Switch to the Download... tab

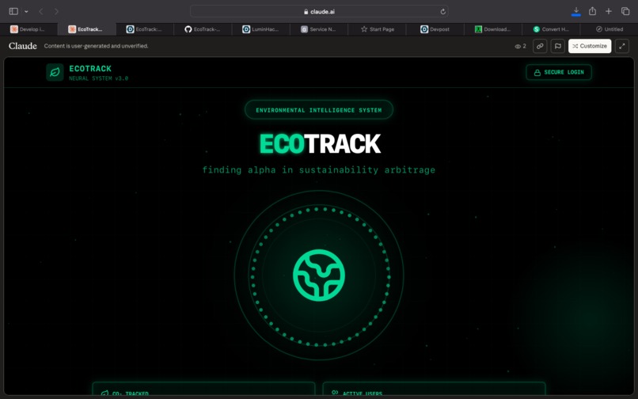point(493,29)
